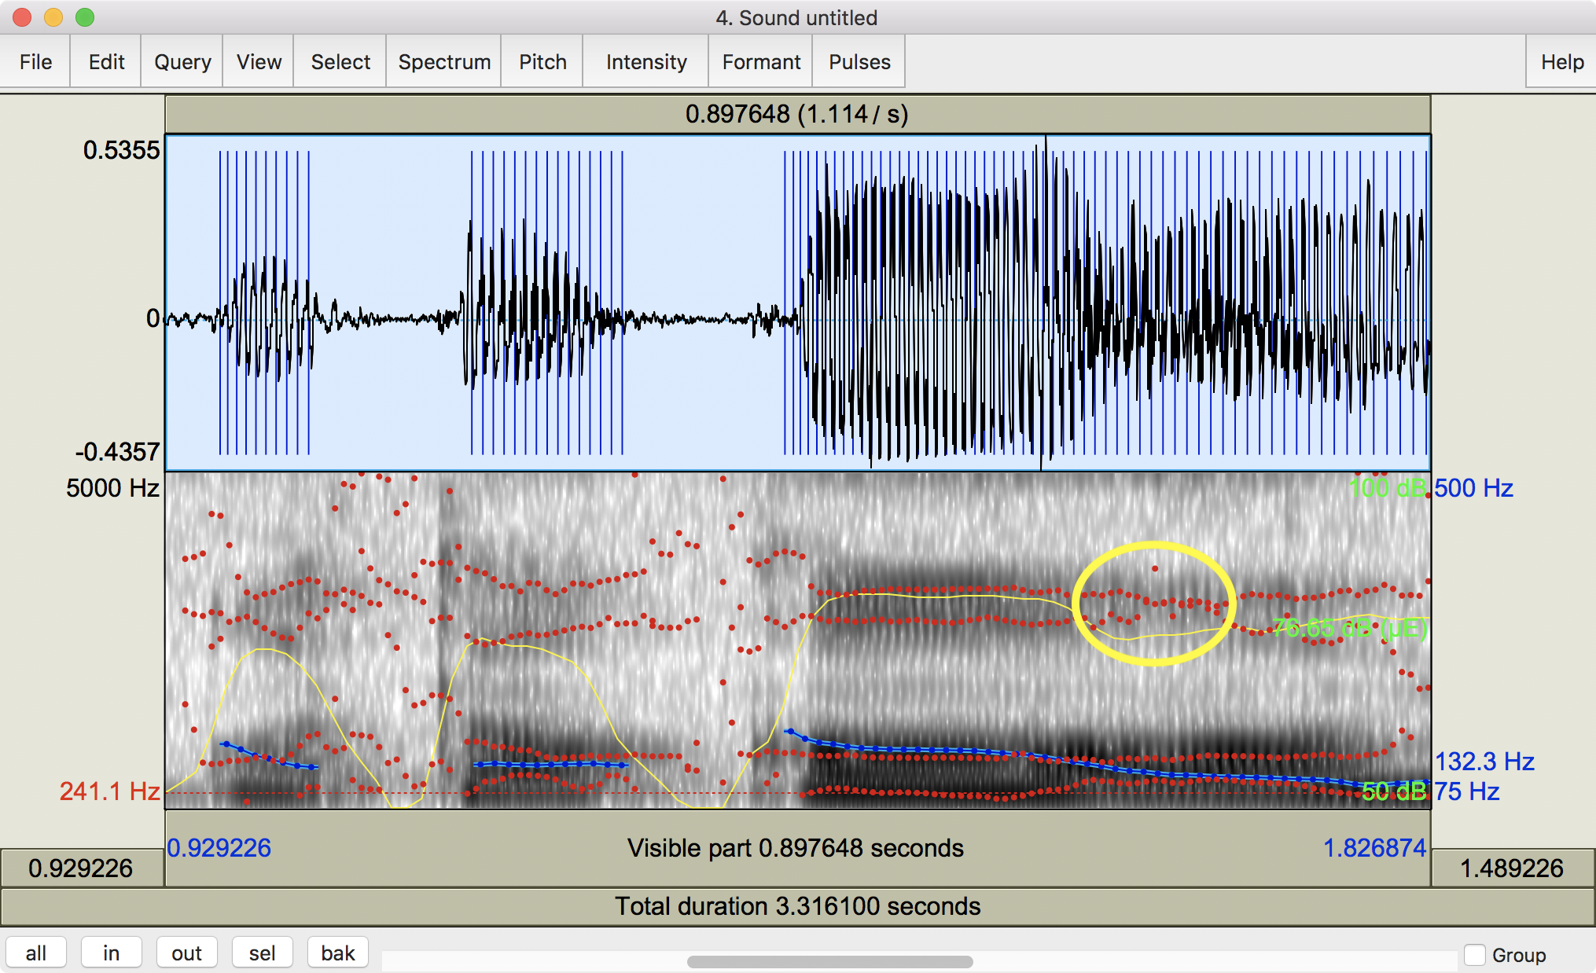Open the File menu
Viewport: 1596px width, 973px height.
pos(35,61)
